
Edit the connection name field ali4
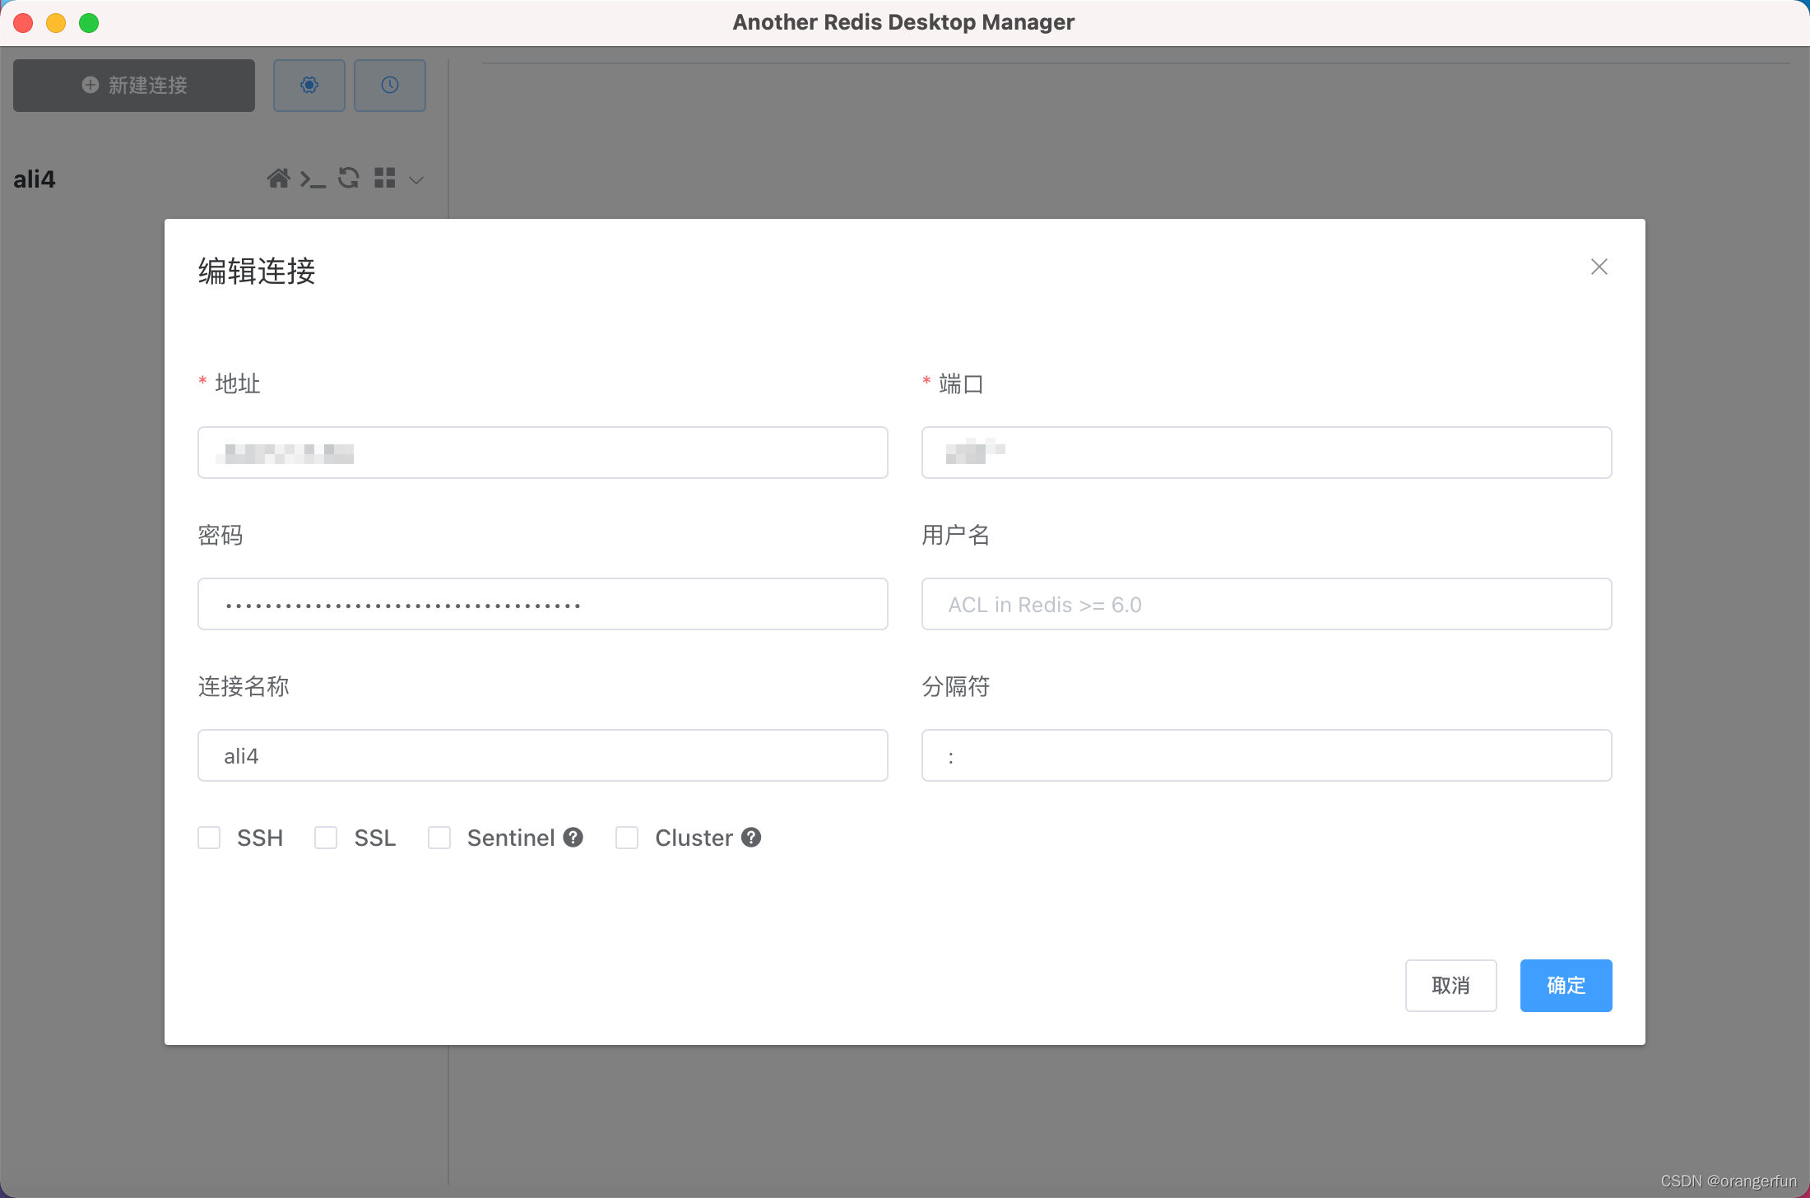(x=543, y=755)
